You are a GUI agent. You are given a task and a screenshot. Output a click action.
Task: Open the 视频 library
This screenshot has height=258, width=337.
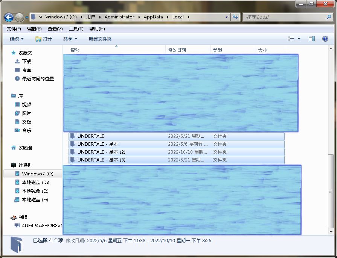[27, 104]
